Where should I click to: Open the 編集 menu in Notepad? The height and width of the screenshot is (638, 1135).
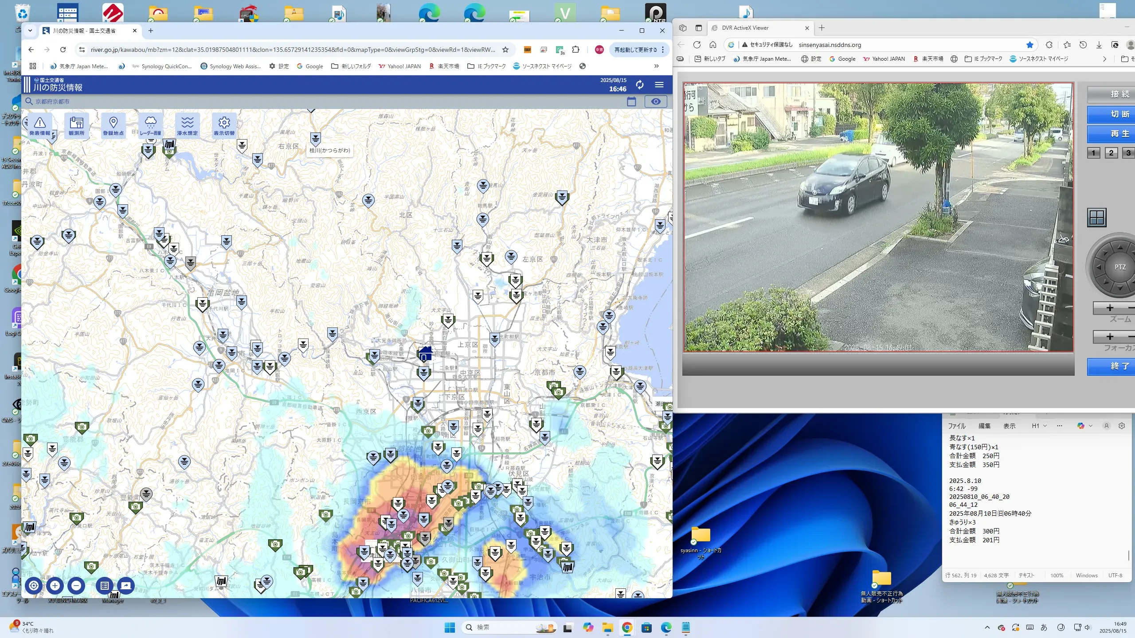click(984, 426)
